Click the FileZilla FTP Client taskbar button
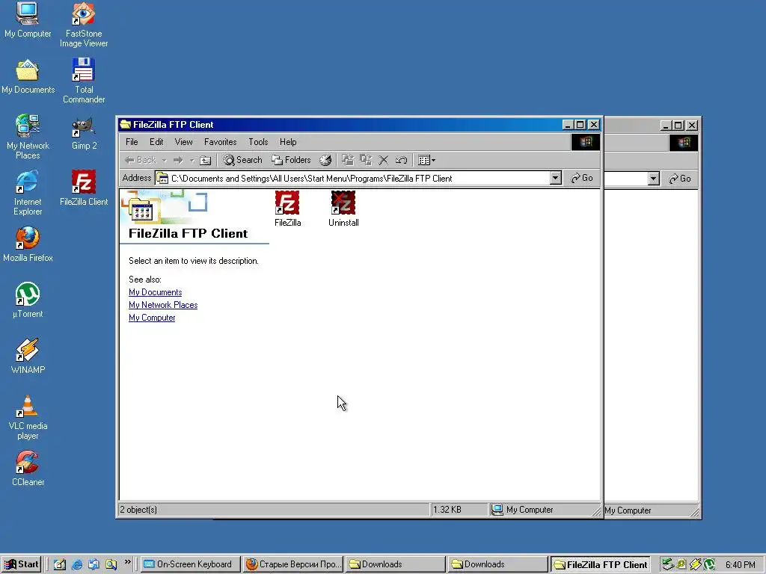Viewport: 766px width, 574px height. [x=601, y=564]
